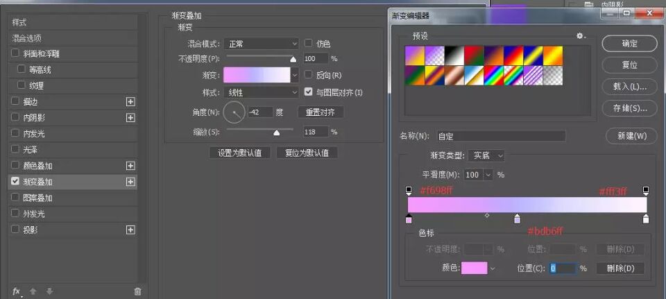Image resolution: width=666 pixels, height=299 pixels.
Task: Click the active 删除(D) button beside 位置(C)
Action: [x=620, y=268]
